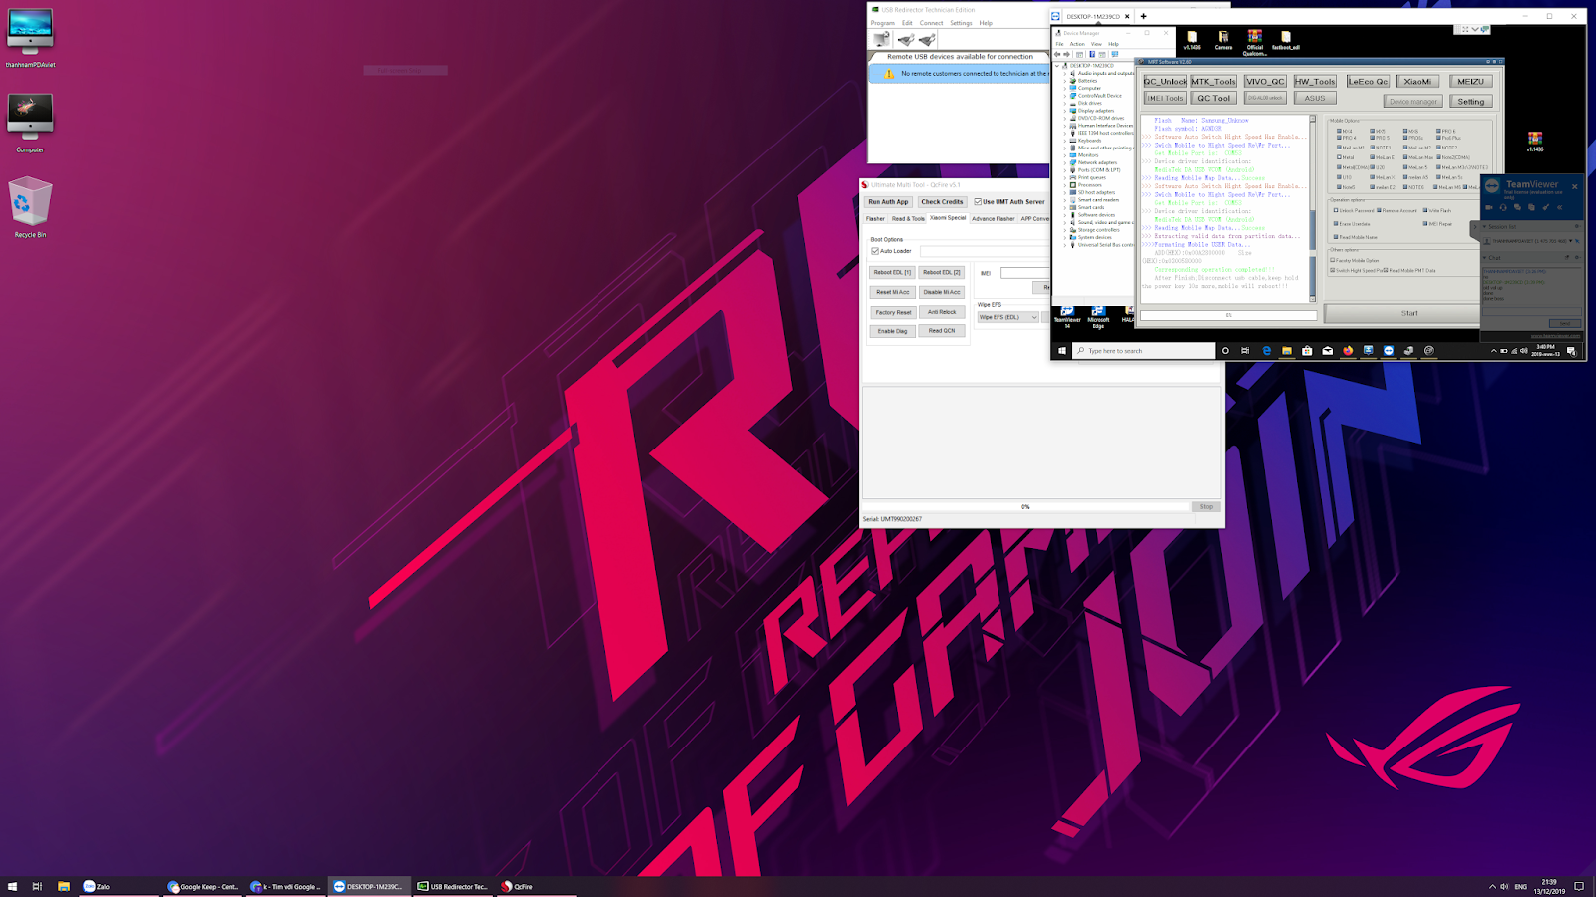
Task: Click the remote Cortana circle icon
Action: 1225,351
